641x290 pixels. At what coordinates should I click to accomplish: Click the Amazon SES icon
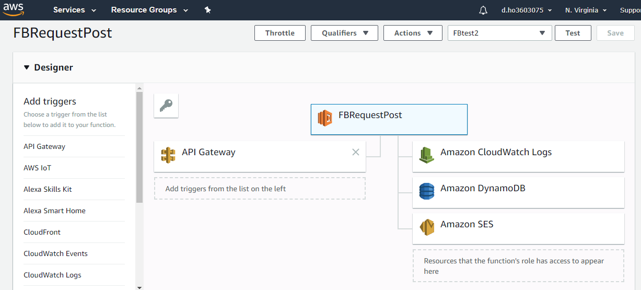[427, 227]
